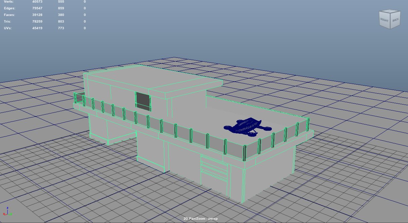Screen dimensions: 408x223
Task: Click the XYZ axis indicator gizmo
Action: tap(7, 212)
